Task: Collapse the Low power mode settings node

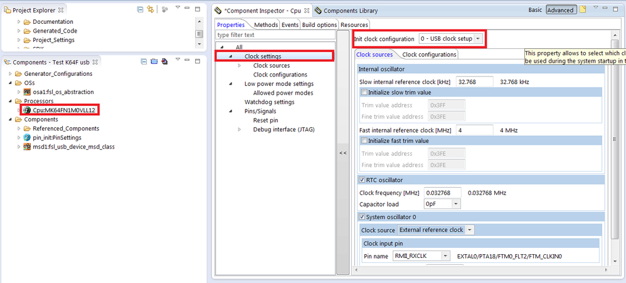Action: click(231, 84)
